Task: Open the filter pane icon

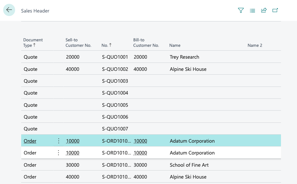Action: pyautogui.click(x=241, y=10)
